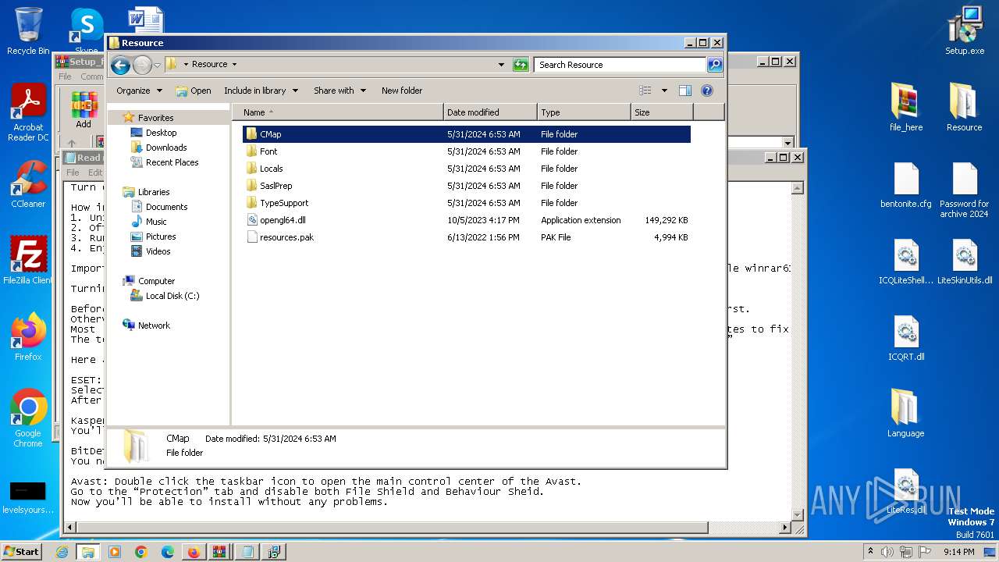999x562 pixels.
Task: Open view options dropdown arrow
Action: click(x=664, y=91)
